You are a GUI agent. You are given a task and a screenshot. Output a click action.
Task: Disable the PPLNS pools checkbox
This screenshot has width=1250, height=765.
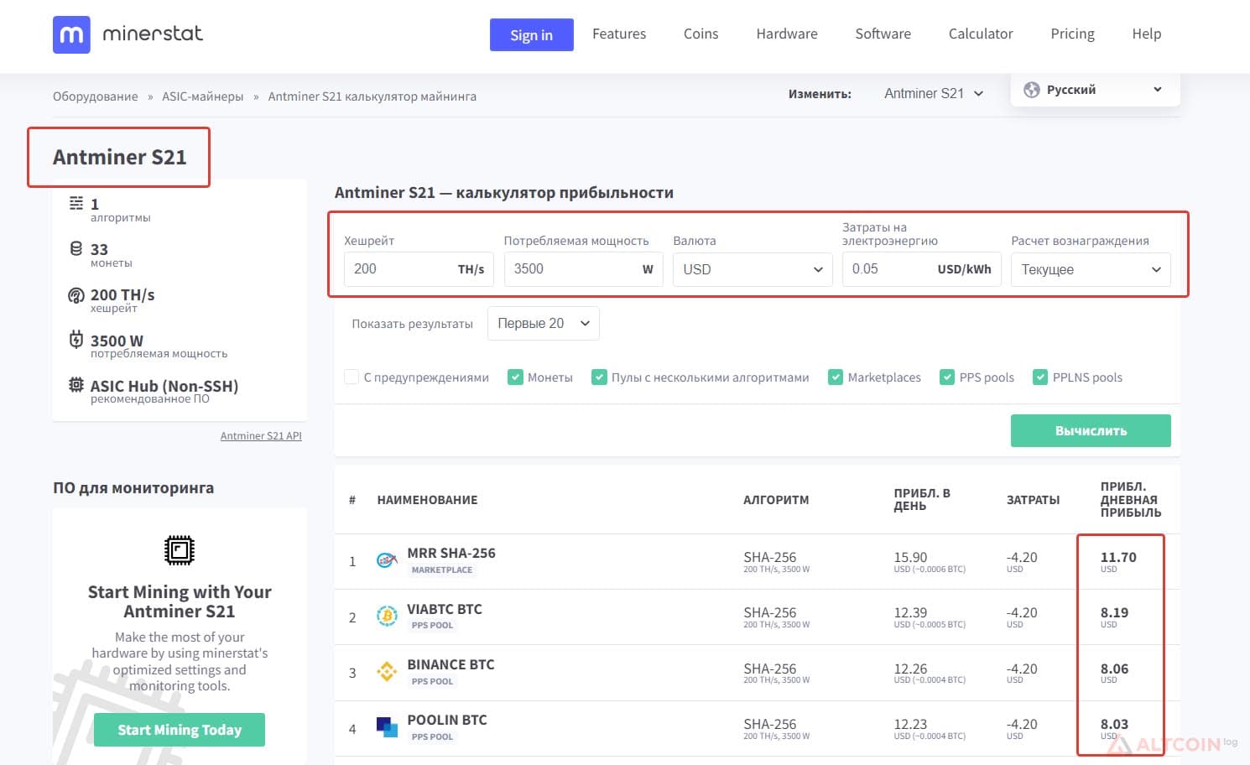[1040, 377]
